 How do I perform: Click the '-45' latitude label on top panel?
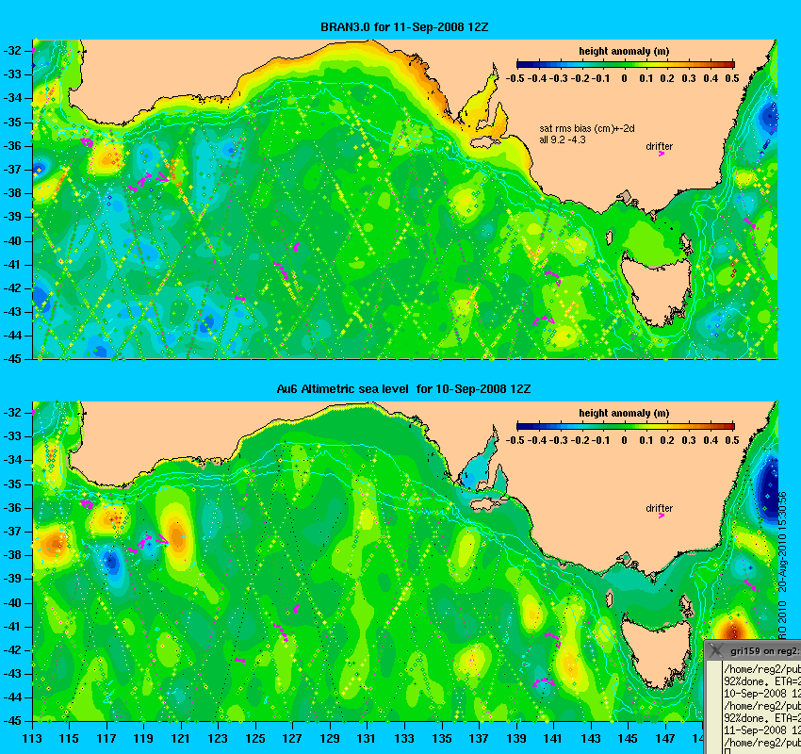(12, 358)
